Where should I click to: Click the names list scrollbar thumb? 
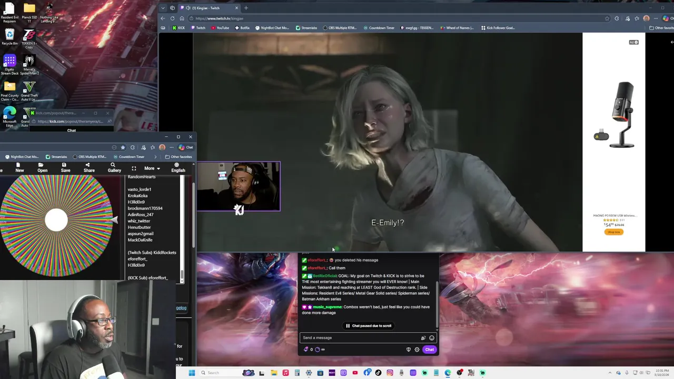click(x=182, y=275)
